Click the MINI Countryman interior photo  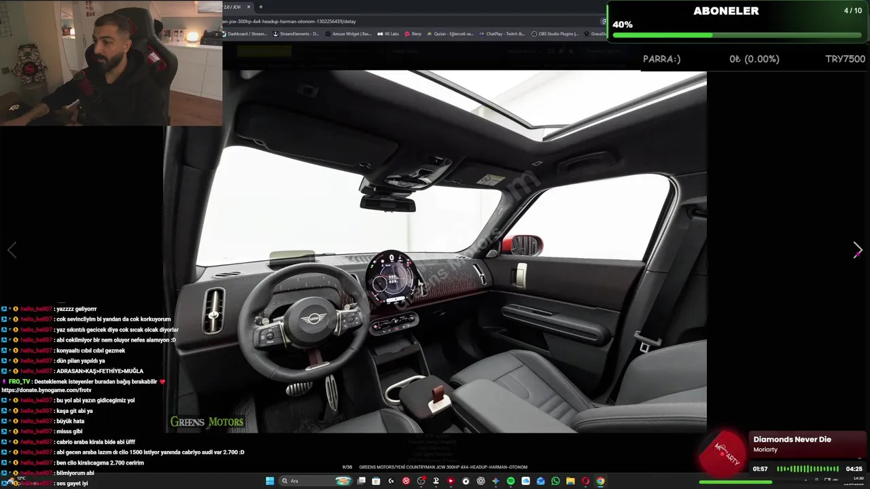point(435,251)
